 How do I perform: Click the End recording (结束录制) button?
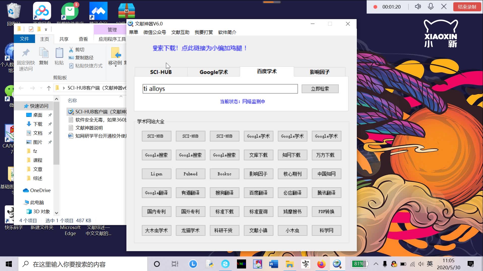pyautogui.click(x=467, y=7)
